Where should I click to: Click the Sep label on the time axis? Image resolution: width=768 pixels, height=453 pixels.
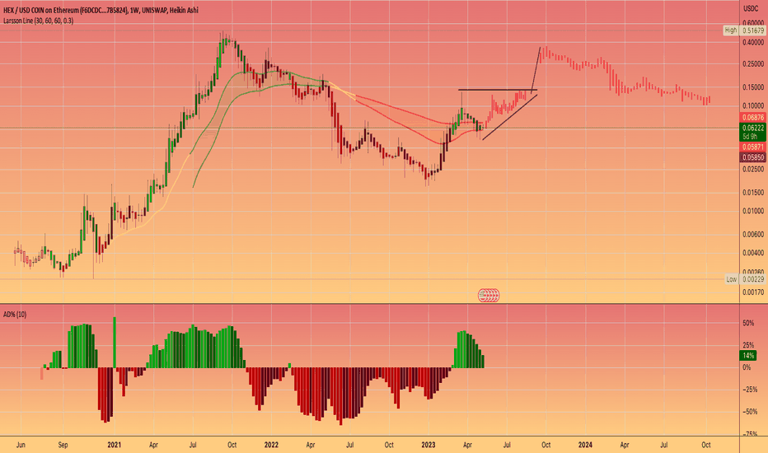point(63,445)
